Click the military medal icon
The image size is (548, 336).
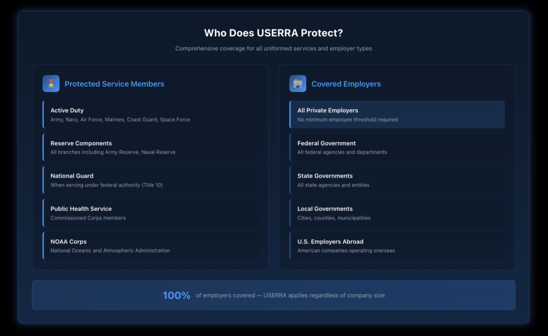[x=51, y=83]
